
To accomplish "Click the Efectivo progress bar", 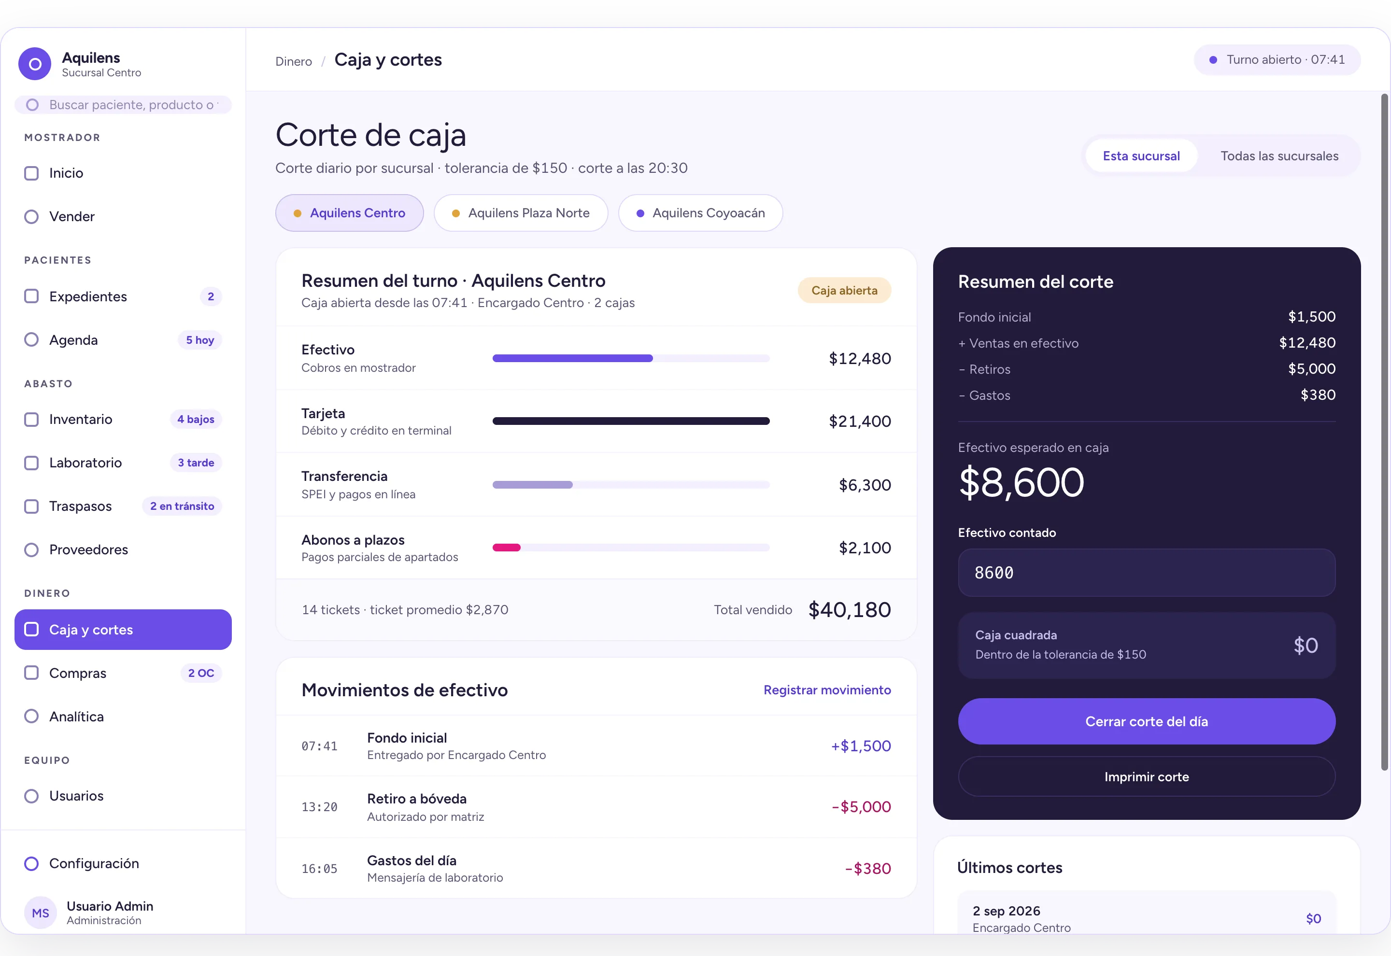I will 631,358.
